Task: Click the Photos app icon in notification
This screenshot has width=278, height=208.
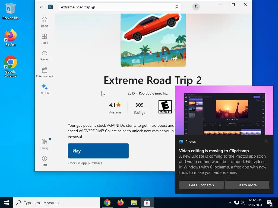Action: pos(181,141)
